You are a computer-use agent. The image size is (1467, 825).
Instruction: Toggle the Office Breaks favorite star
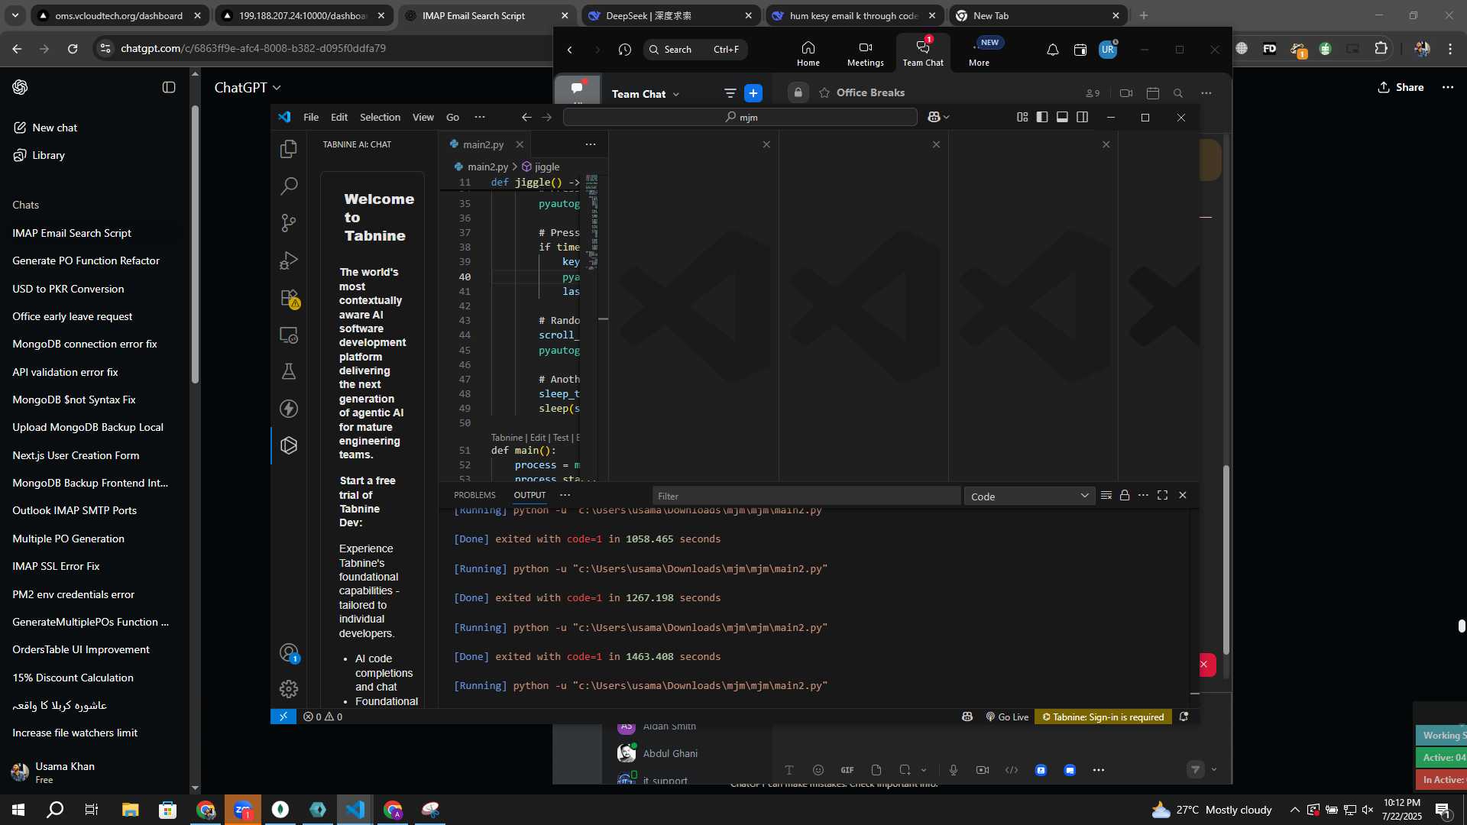tap(824, 92)
